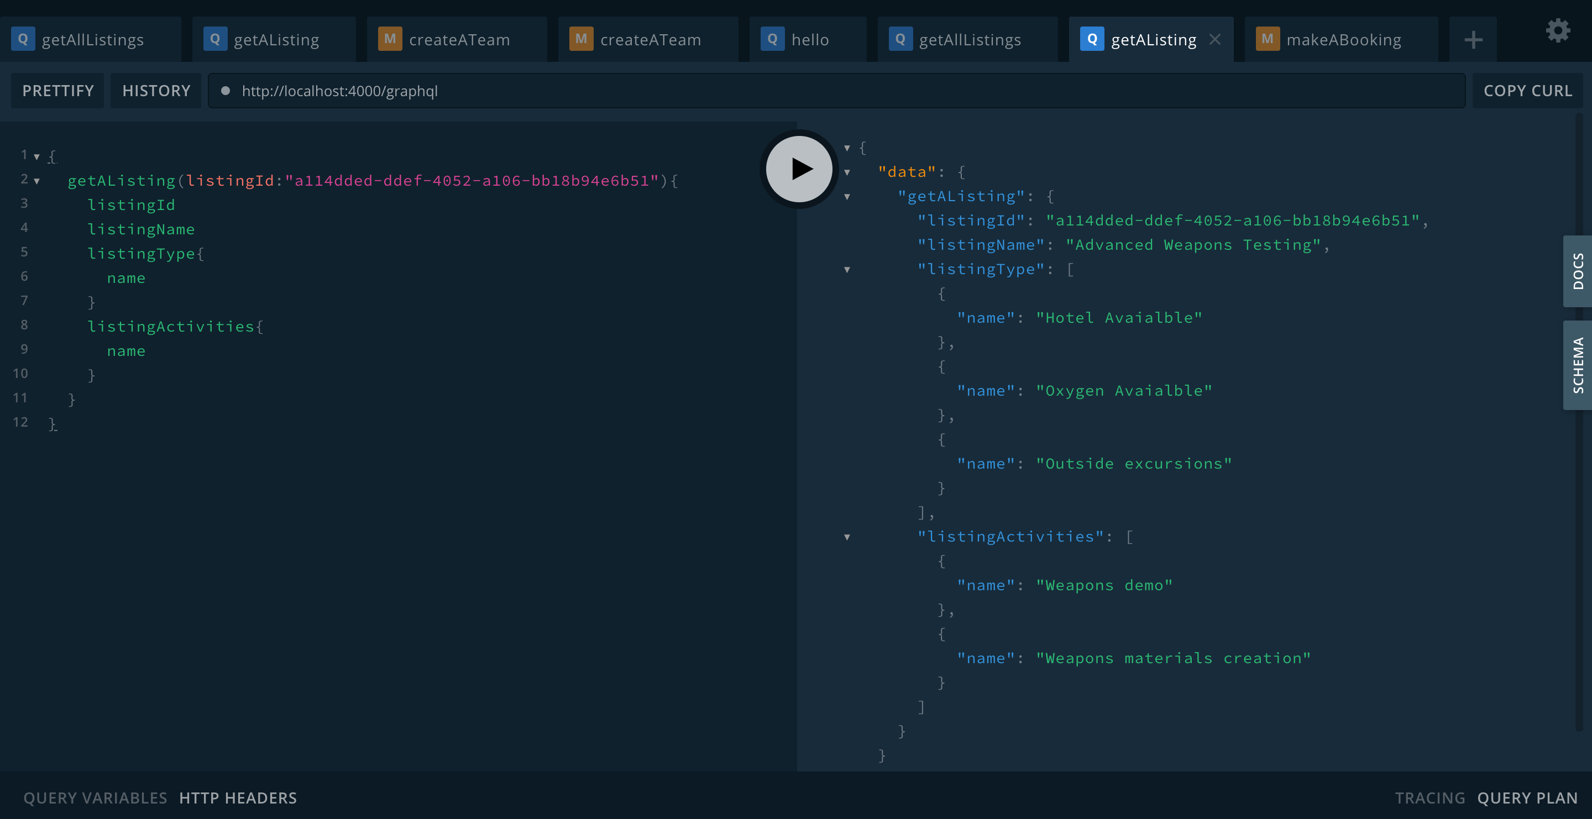
Task: Click the endpoint status dot before the URL
Action: 226,91
